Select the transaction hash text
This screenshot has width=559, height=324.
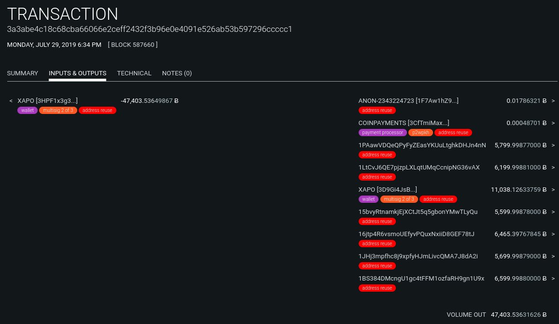[150, 29]
